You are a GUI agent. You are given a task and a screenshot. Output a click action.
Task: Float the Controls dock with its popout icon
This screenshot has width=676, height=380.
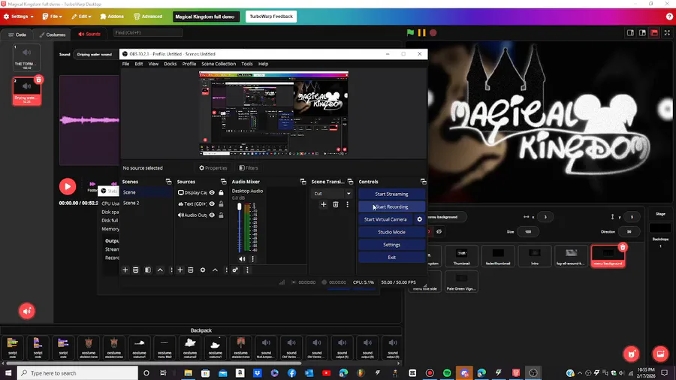424,182
